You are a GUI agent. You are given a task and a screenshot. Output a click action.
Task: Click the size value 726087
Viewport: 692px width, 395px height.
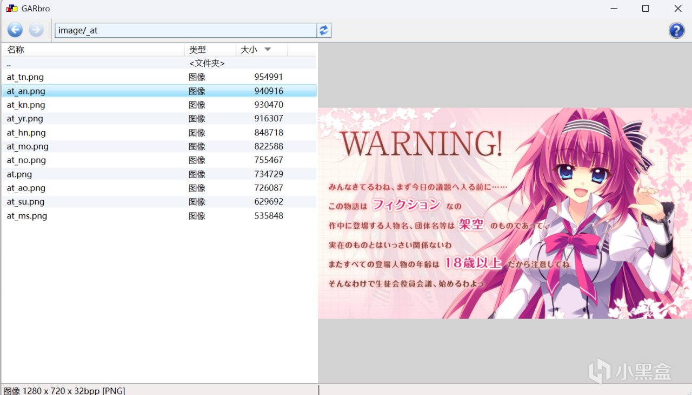(269, 188)
